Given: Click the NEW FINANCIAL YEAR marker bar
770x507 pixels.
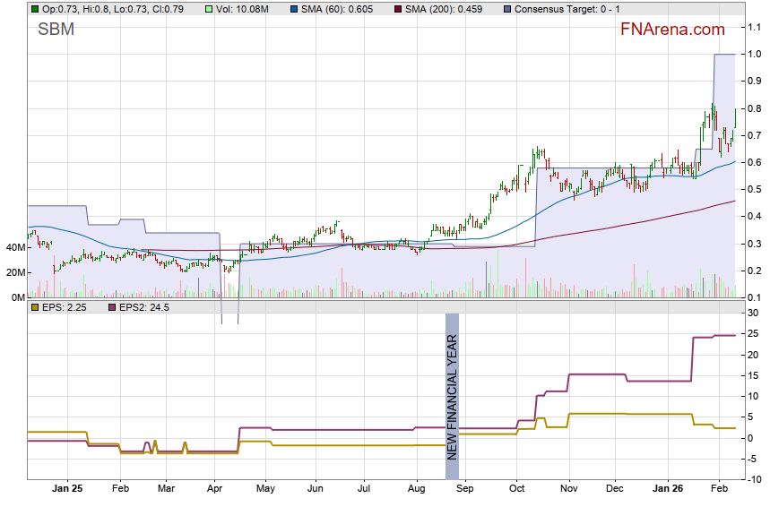Looking at the screenshot, I should (452, 387).
